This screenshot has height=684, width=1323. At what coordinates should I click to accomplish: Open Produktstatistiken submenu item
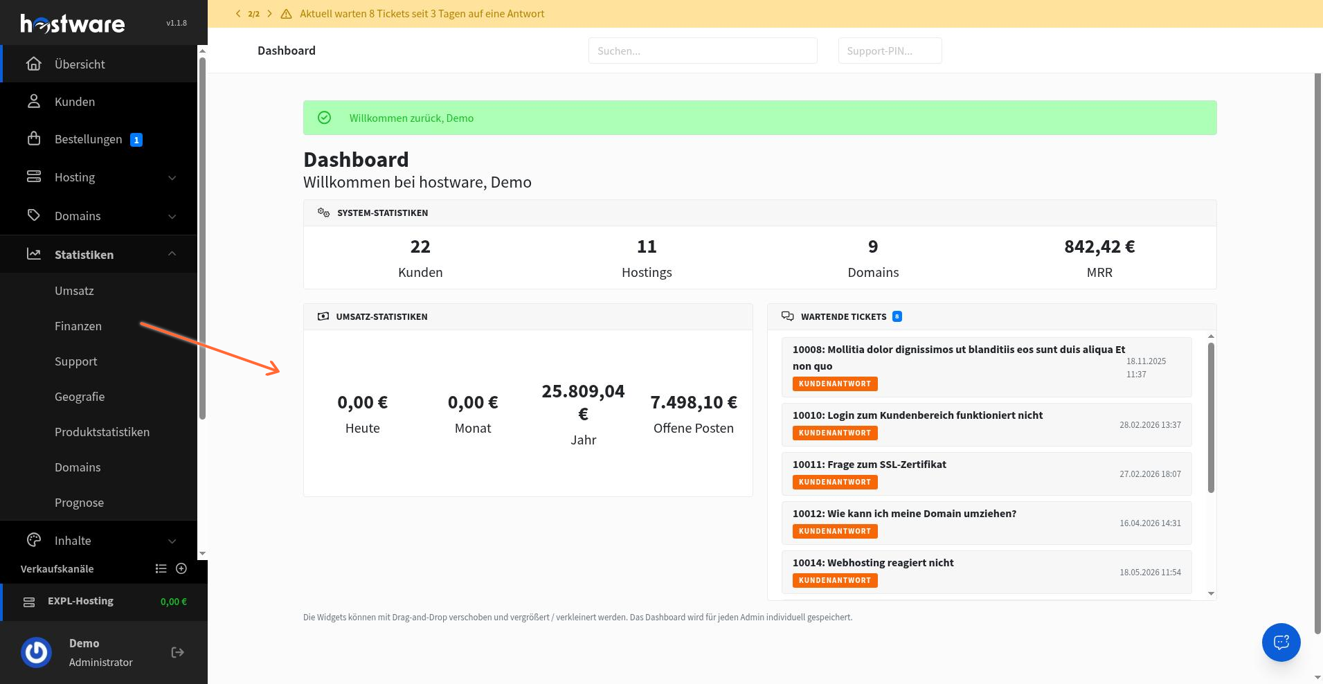[102, 432]
